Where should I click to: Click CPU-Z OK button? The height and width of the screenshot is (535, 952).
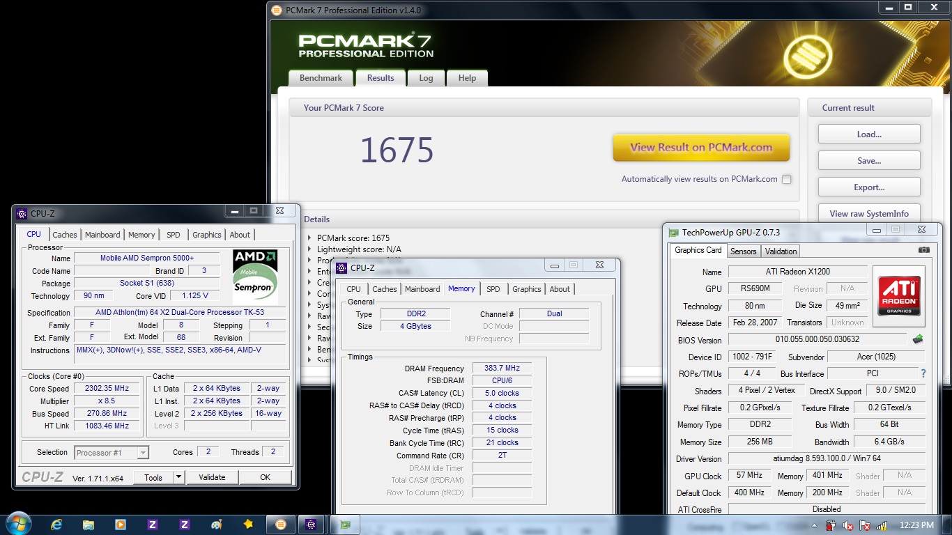pos(265,477)
